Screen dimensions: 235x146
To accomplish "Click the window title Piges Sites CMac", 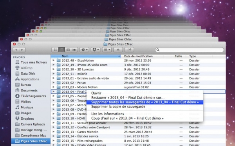I will coord(120,44).
